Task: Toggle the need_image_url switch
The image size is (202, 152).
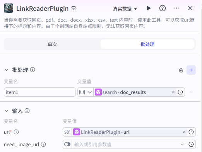Action: coord(67,144)
